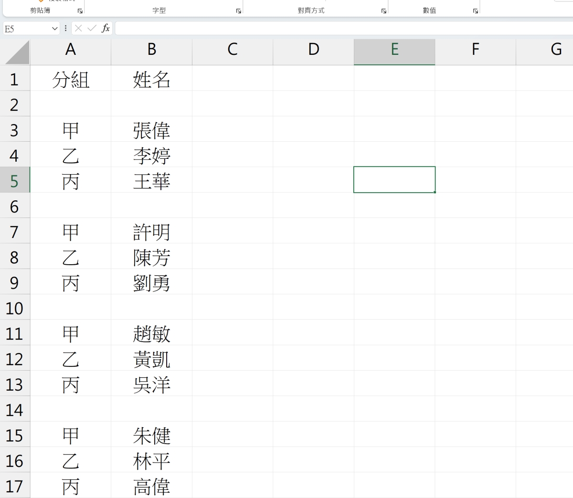Screen dimensions: 573x498
Task: Open the 對齊方式 dialog launcher
Action: coord(384,11)
